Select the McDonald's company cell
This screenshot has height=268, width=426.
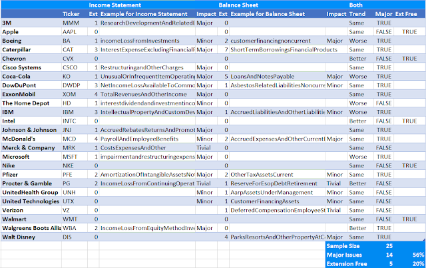31,139
